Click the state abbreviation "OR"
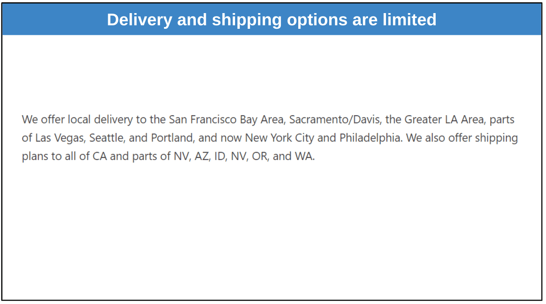The height and width of the screenshot is (304, 546). click(259, 156)
